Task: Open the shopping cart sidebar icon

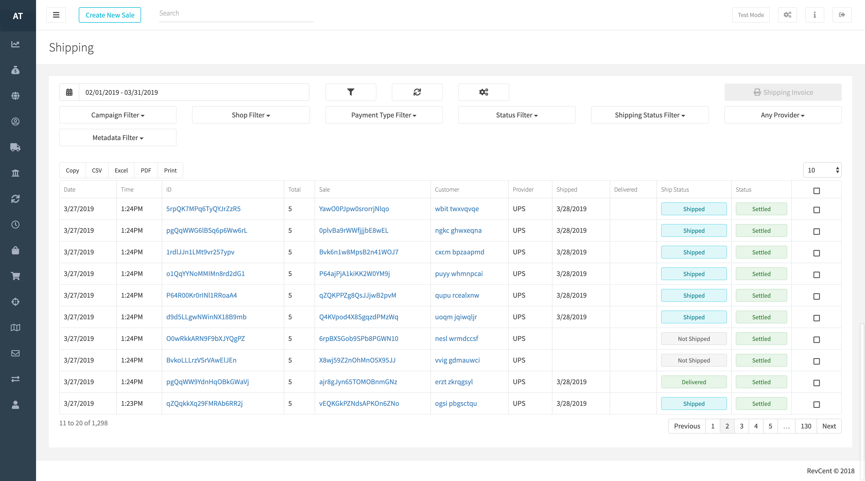Action: [15, 276]
